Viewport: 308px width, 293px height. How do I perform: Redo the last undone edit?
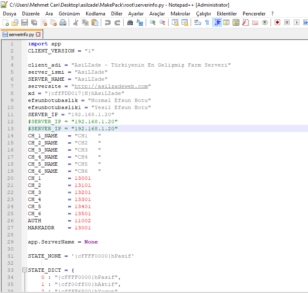[x=117, y=22]
